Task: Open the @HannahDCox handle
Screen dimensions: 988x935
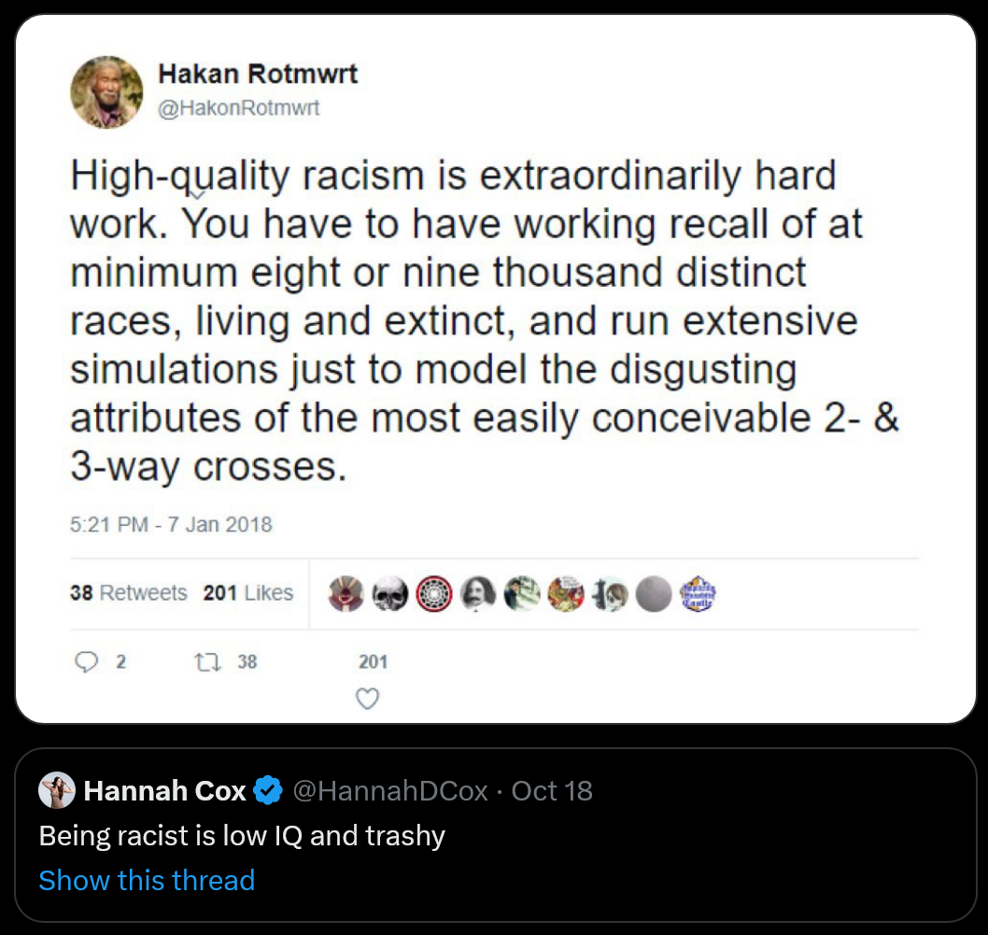Action: (x=390, y=792)
